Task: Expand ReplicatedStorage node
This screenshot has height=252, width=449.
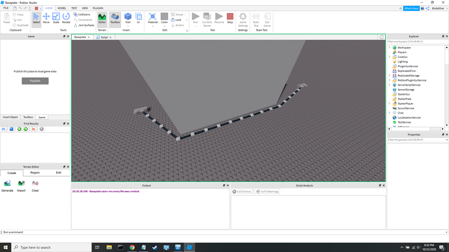Action: pyautogui.click(x=390, y=75)
